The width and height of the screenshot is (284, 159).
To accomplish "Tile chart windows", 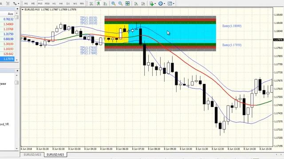I will coord(127,4).
